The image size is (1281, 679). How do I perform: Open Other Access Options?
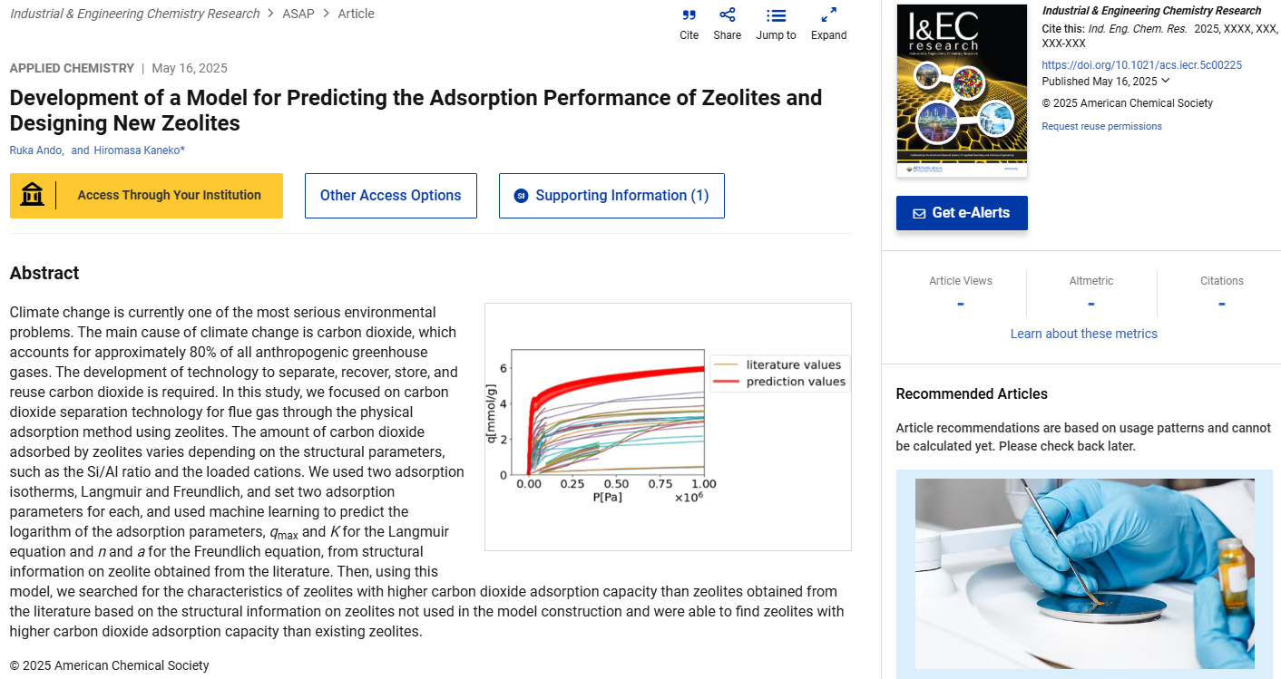[x=390, y=196]
